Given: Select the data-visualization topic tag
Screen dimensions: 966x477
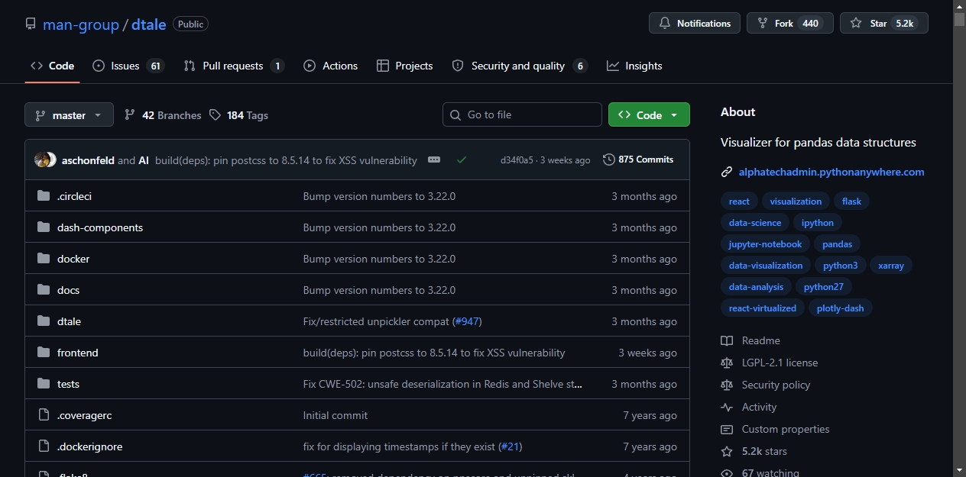Looking at the screenshot, I should point(766,266).
